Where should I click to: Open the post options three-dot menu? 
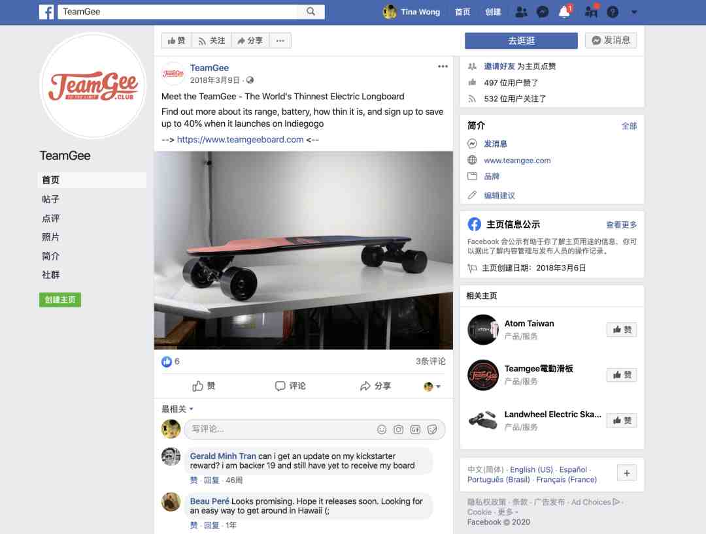pos(443,67)
